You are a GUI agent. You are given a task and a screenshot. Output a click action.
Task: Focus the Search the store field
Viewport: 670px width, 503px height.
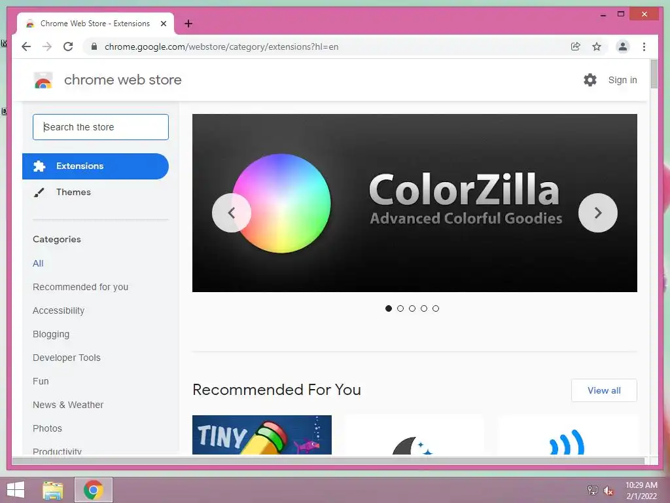(x=101, y=127)
